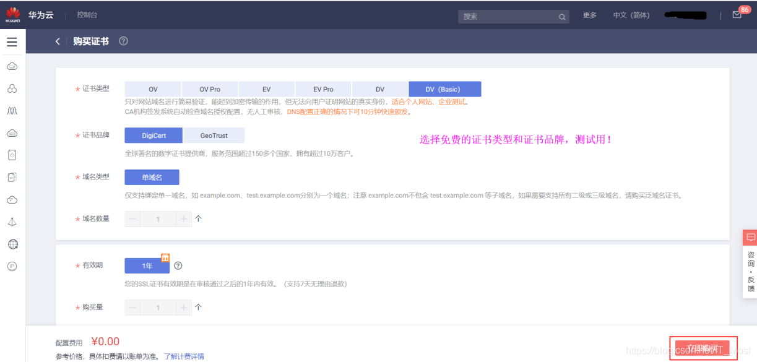Click the IP circle sidebar icon

[x=12, y=266]
